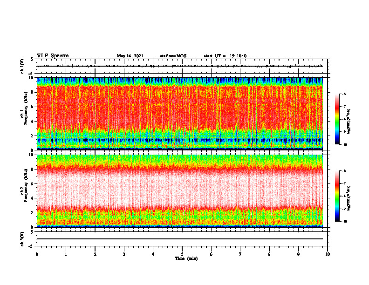Click the ch.2 spectrogram color scale bar
The image size is (369, 285).
(x=337, y=196)
